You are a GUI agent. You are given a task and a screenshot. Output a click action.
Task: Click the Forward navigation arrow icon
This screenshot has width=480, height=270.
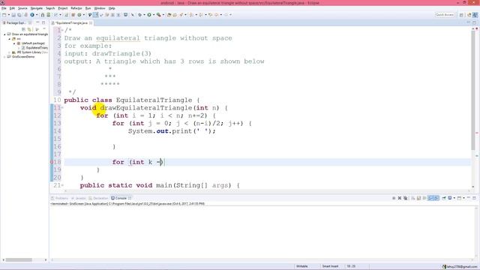[226, 15]
